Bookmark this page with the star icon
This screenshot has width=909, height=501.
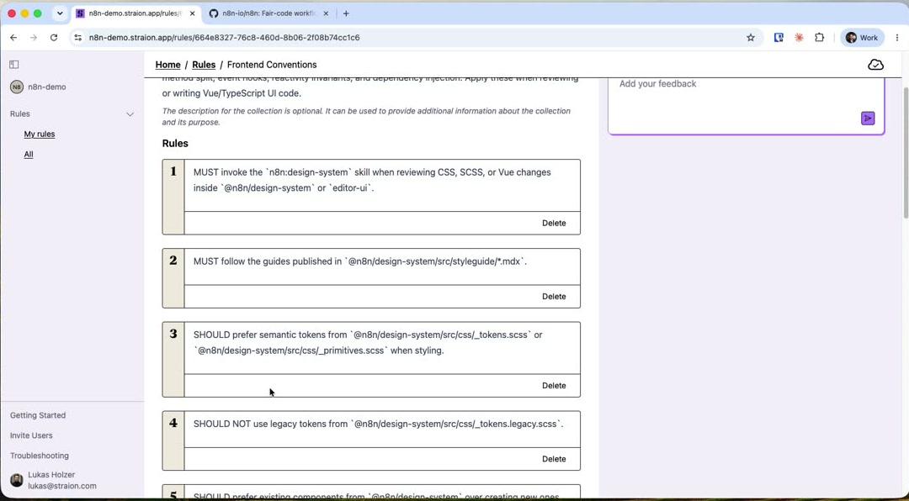751,38
